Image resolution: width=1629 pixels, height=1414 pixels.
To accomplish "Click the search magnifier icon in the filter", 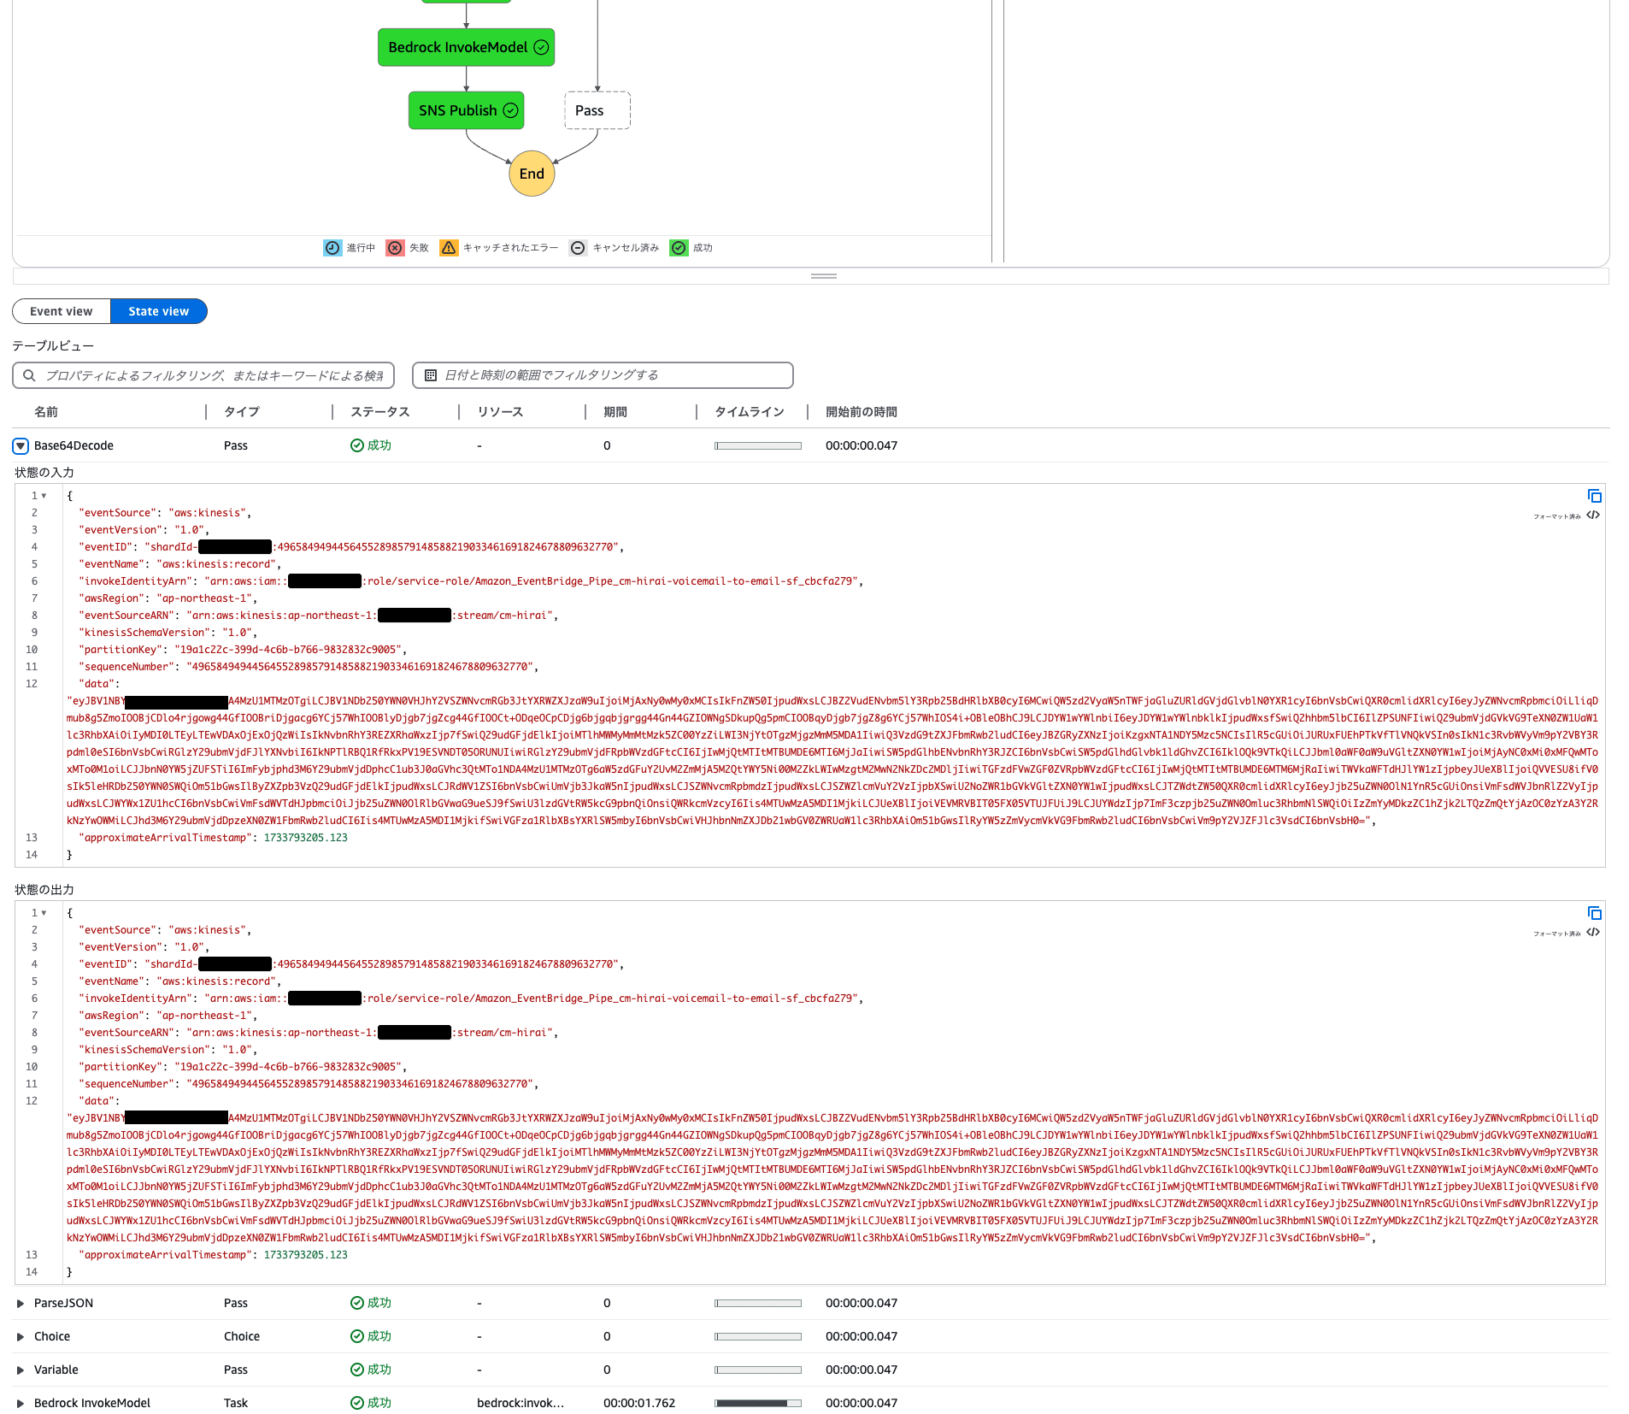I will pos(30,375).
